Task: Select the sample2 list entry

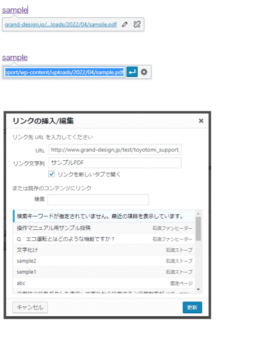Action: coord(104,261)
